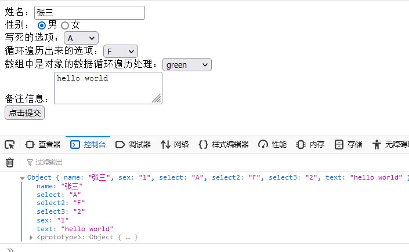Expand the <prototype> Object entry
Image resolution: width=409 pixels, height=252 pixels.
coord(31,238)
